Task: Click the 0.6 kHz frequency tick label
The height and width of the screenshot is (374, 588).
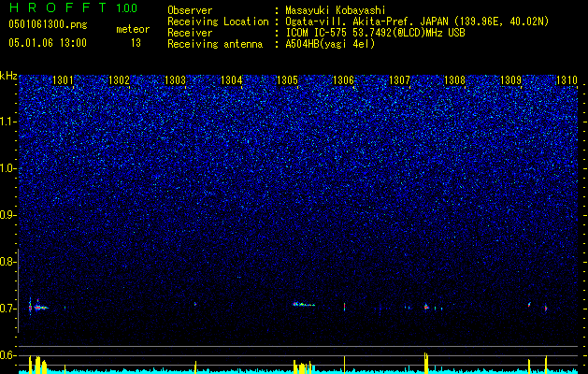Action: coord(7,355)
